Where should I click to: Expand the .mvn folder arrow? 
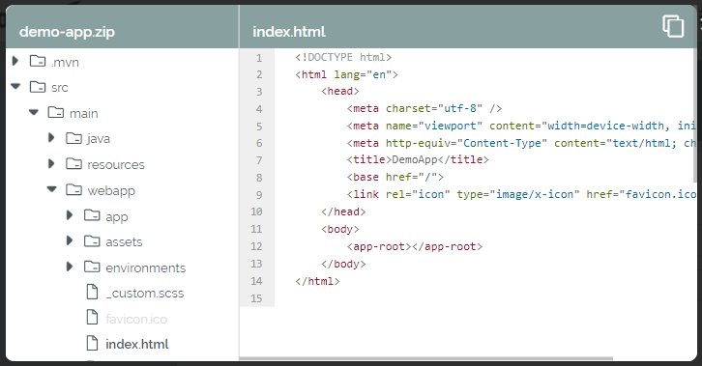coord(15,61)
